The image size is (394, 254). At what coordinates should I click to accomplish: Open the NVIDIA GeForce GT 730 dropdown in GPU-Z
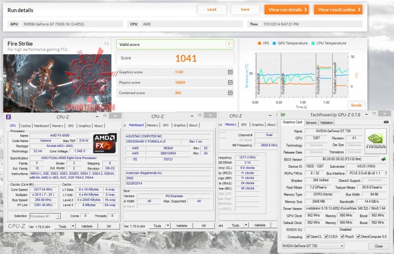tap(313, 246)
